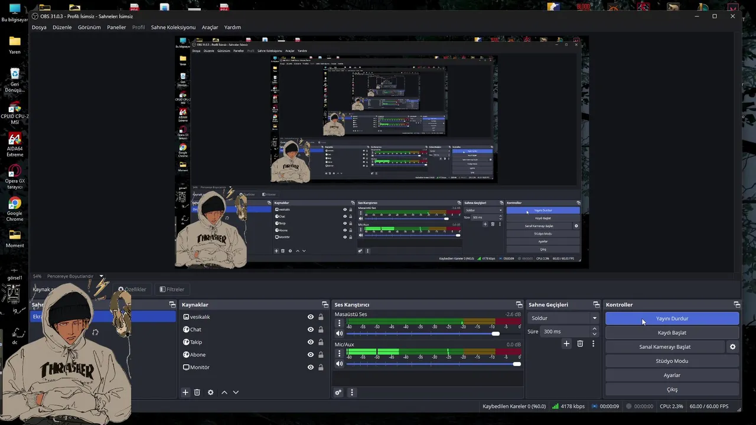The height and width of the screenshot is (425, 756).
Task: Open Geri Dönüşüm recycle bin icon
Action: click(15, 81)
